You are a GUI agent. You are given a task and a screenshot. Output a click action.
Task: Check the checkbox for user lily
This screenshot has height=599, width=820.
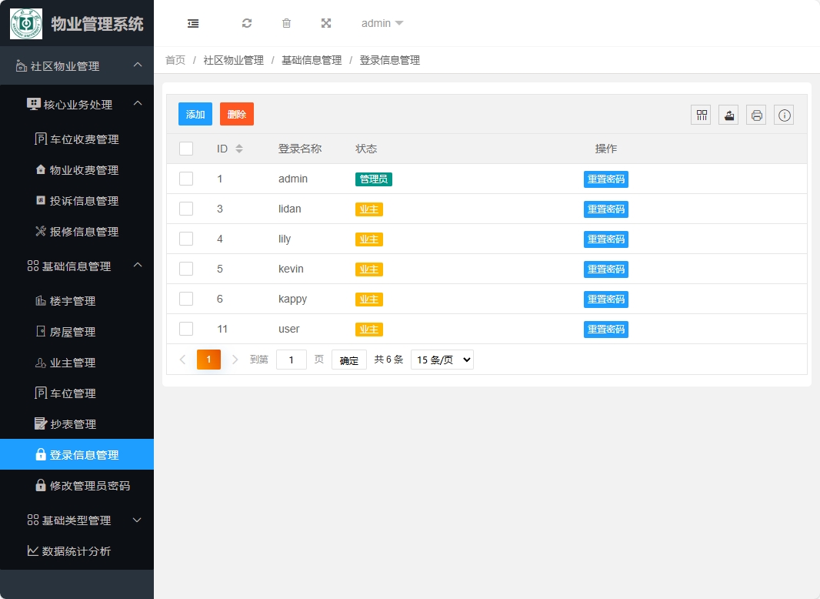(x=185, y=239)
